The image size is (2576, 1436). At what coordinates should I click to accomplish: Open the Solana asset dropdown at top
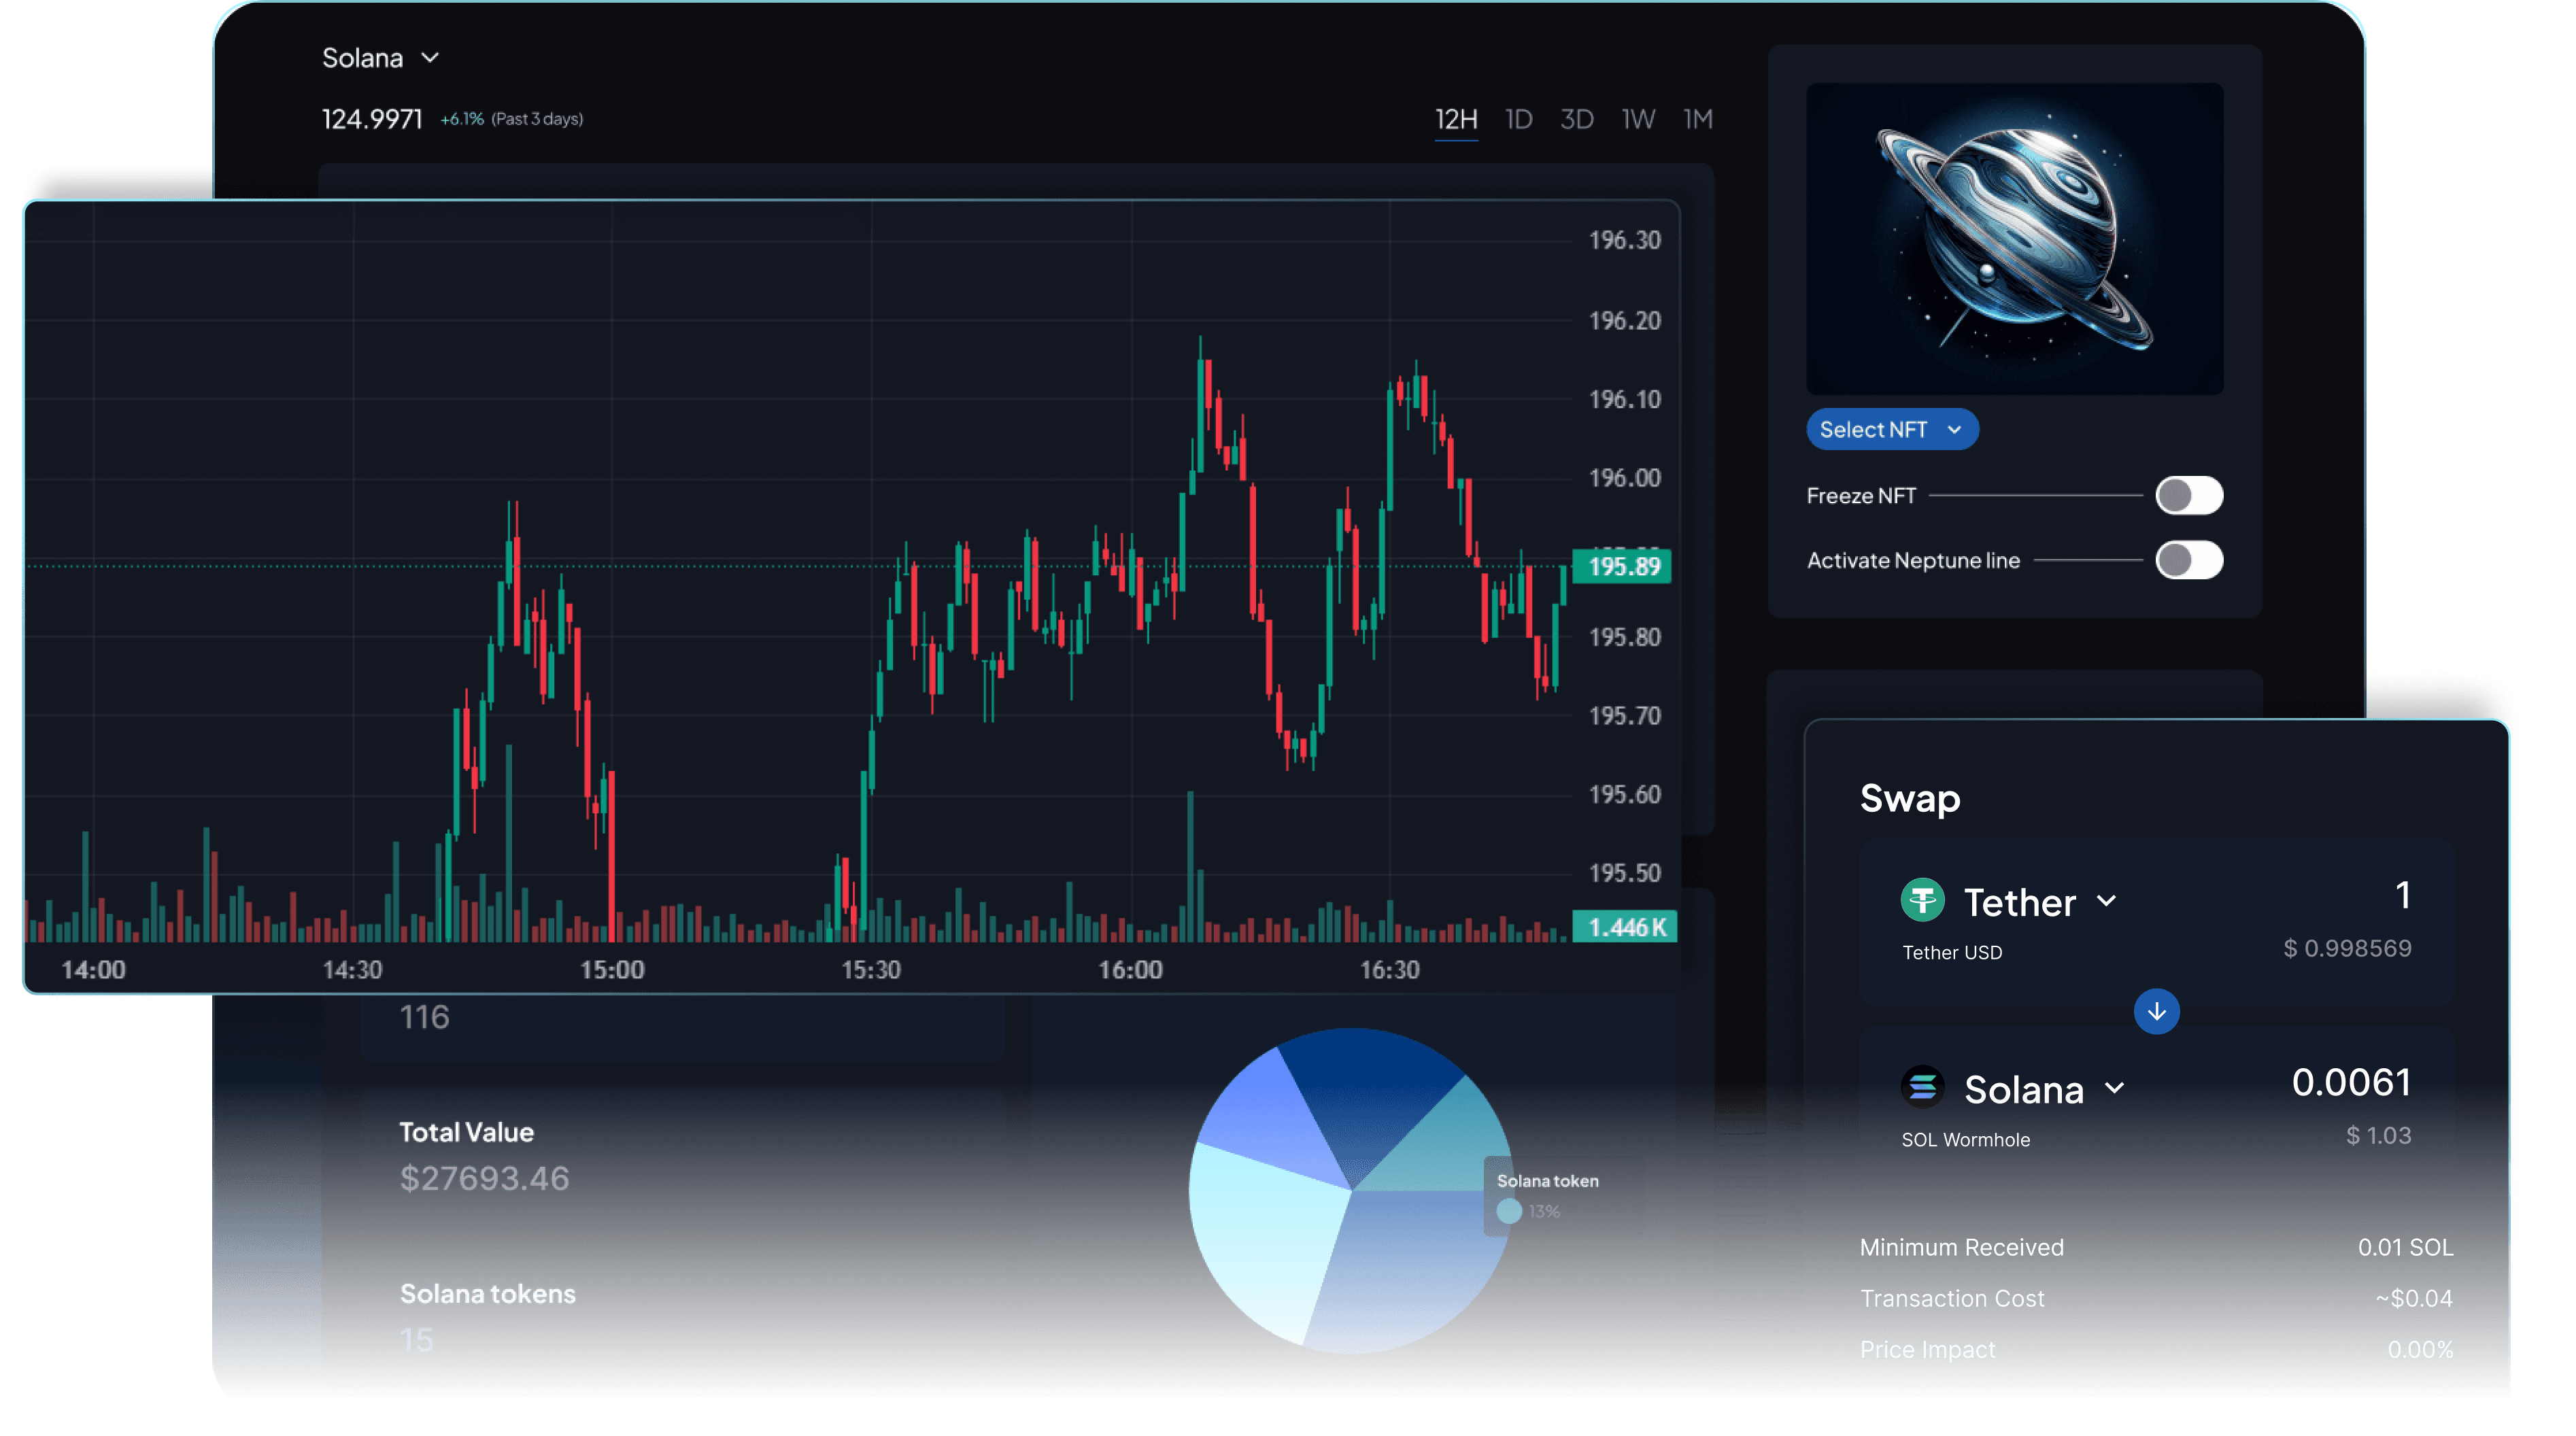(380, 58)
